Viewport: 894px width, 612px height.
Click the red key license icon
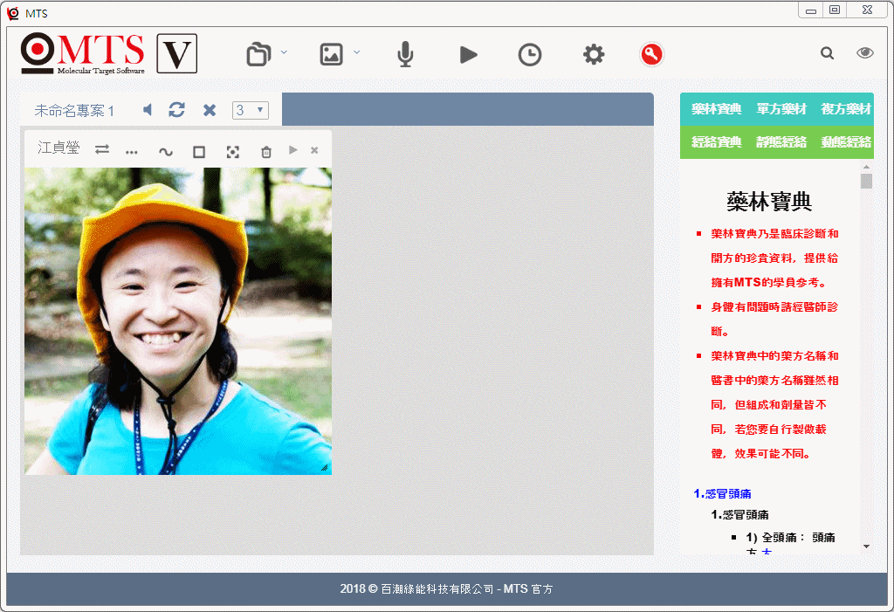[x=651, y=55]
